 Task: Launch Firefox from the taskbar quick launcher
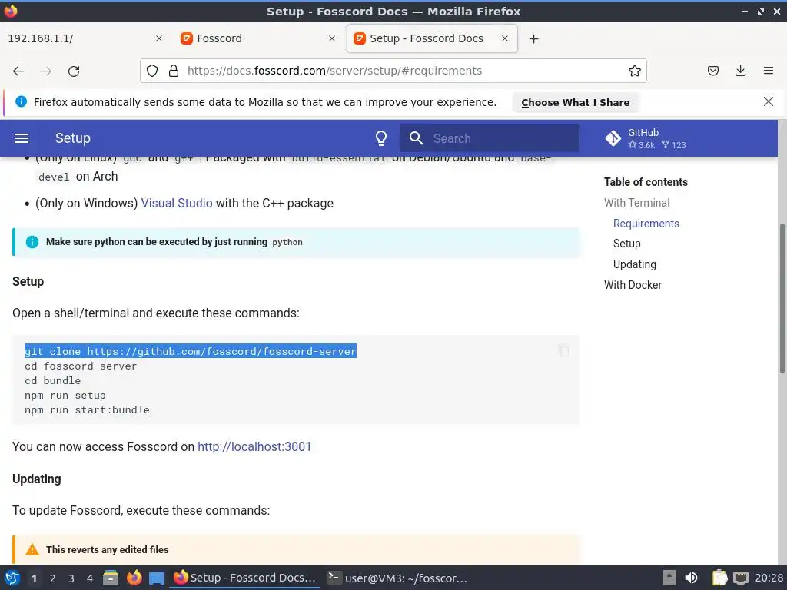click(x=134, y=578)
